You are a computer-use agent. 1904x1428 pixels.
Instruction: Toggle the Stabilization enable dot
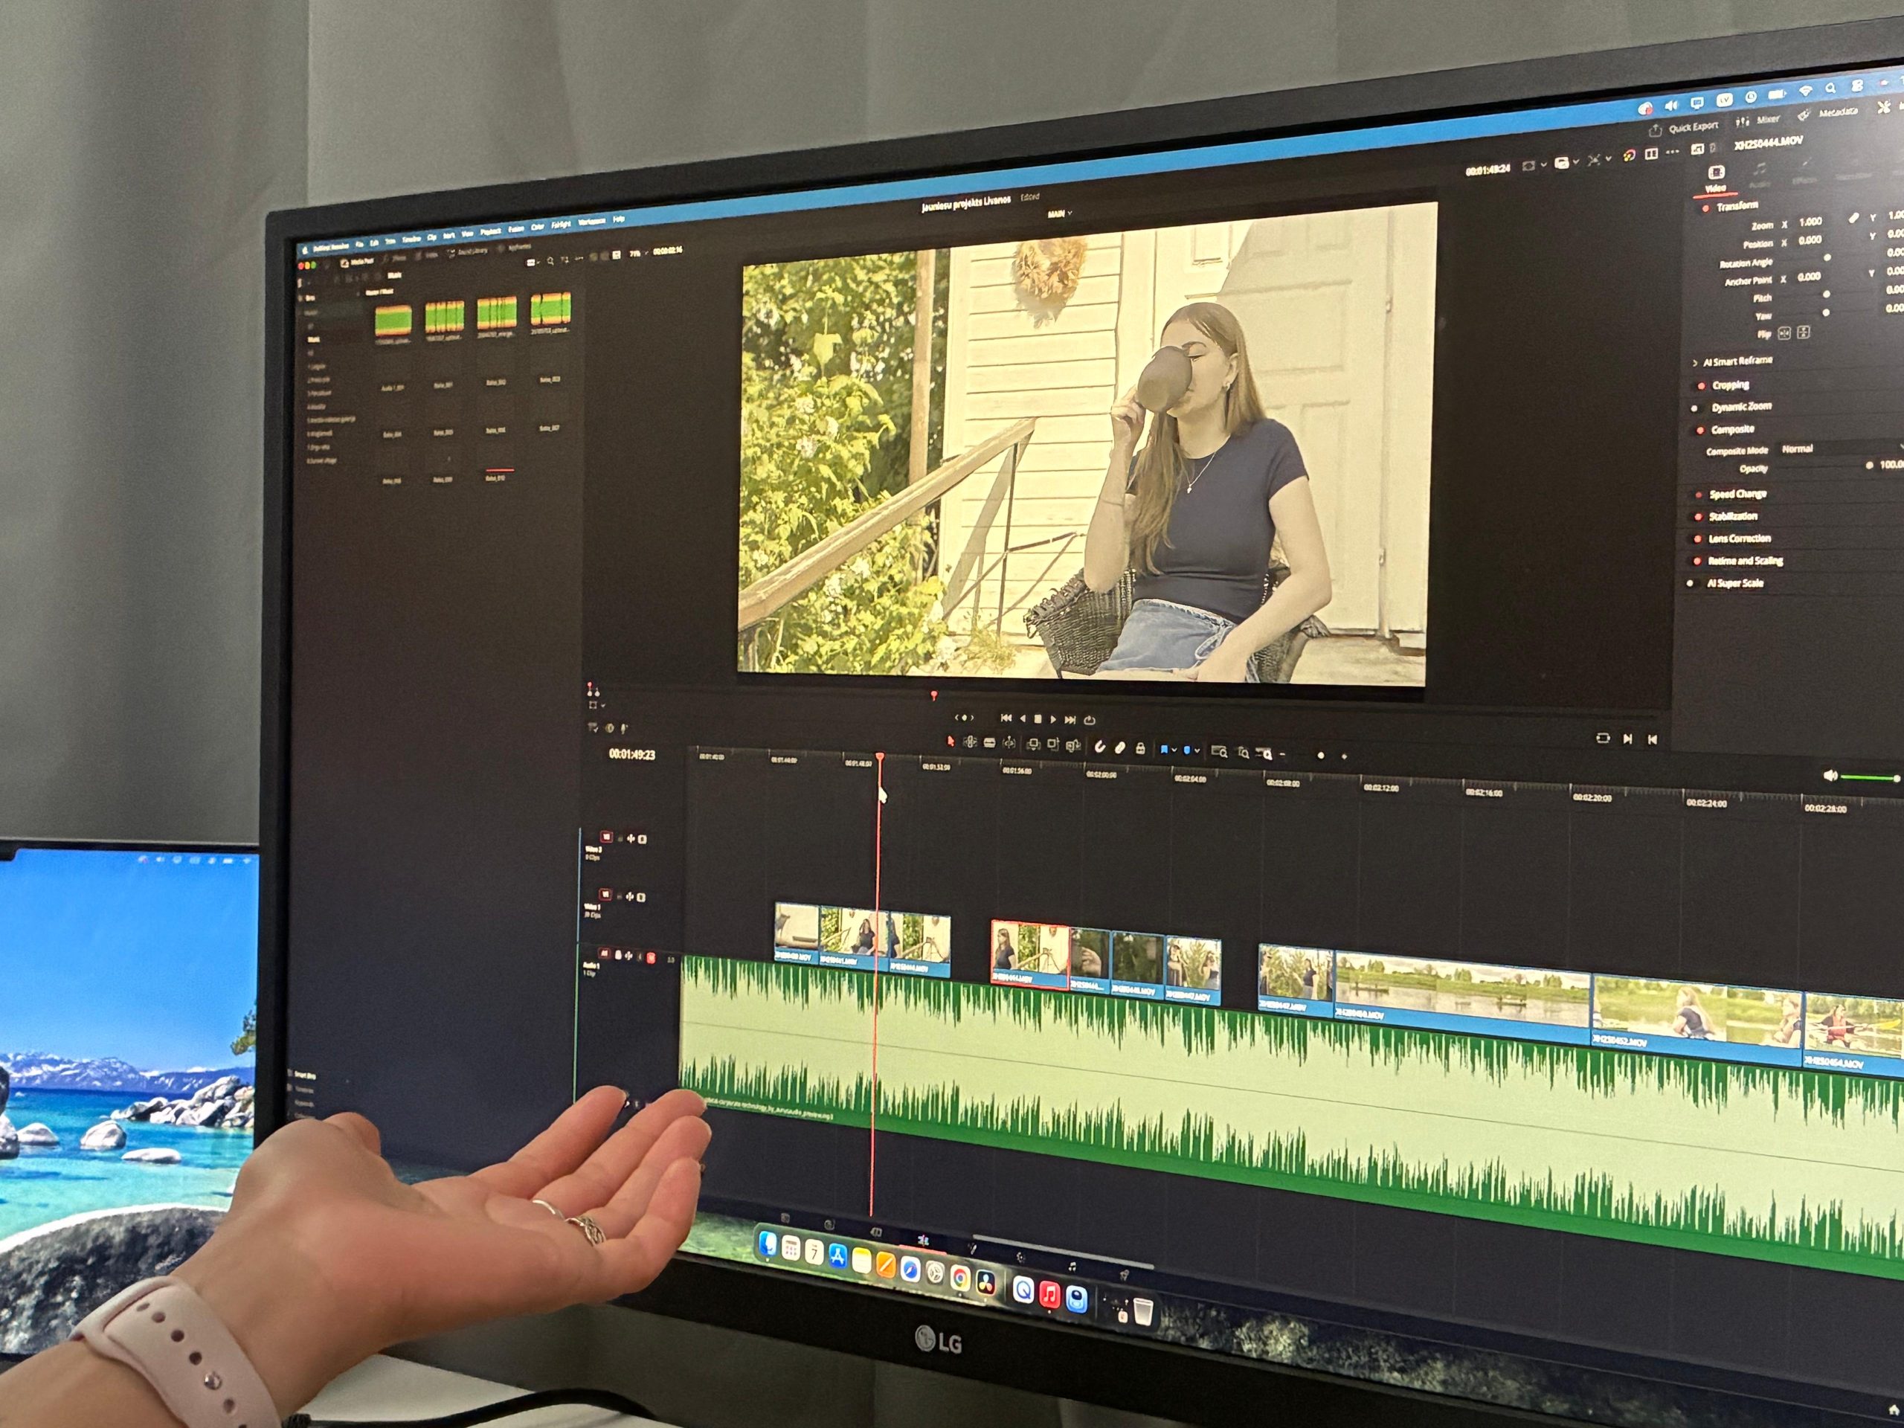pyautogui.click(x=1698, y=516)
